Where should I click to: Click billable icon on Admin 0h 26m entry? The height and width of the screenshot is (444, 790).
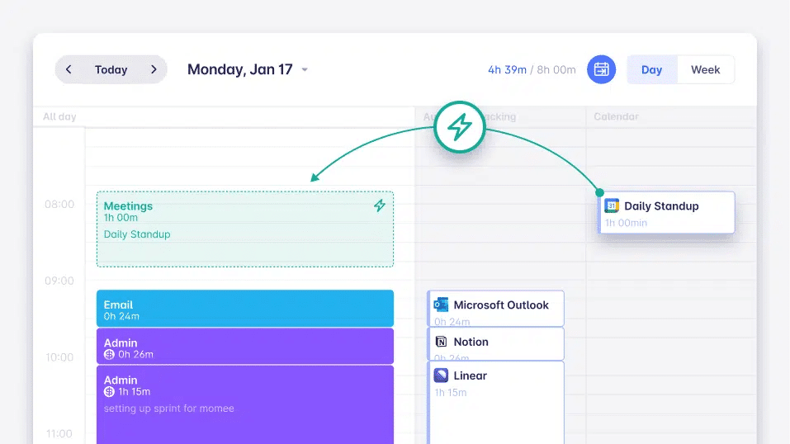(x=109, y=355)
